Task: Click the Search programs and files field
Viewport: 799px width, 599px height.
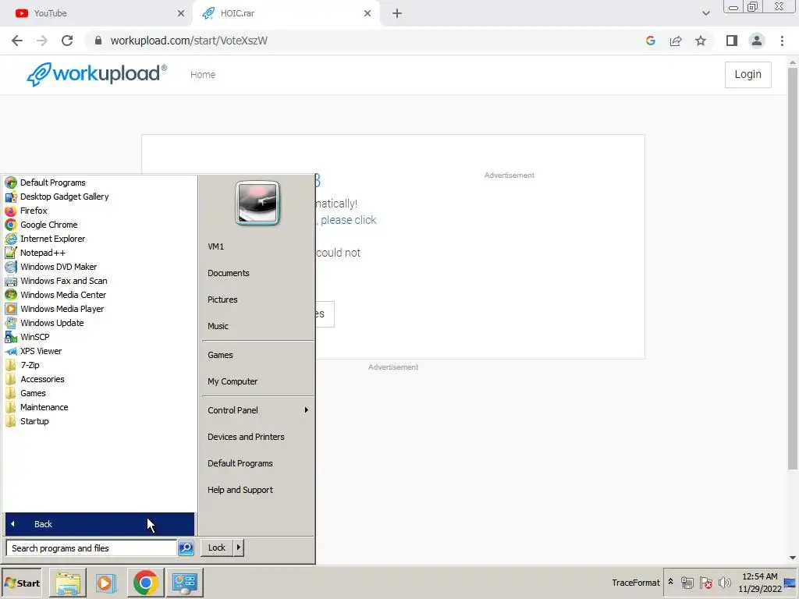Action: pos(92,548)
